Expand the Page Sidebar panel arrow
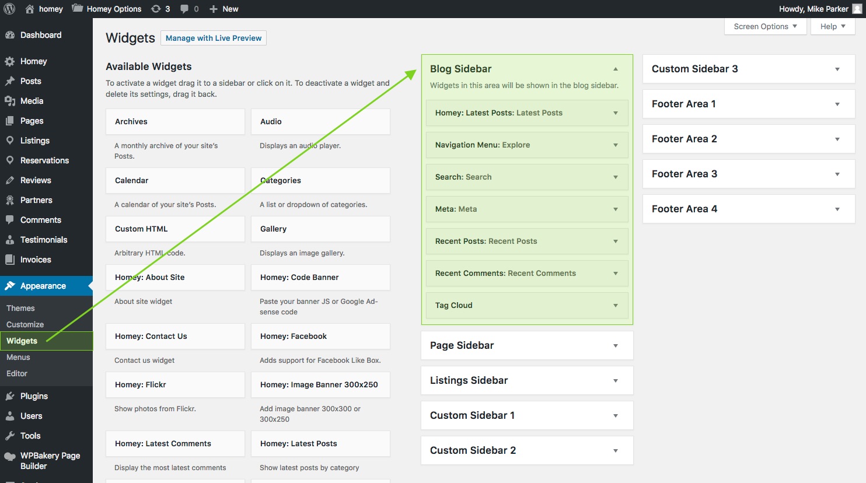866x483 pixels. tap(615, 346)
